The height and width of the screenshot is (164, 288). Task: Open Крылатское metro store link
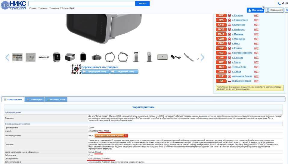tap(239, 25)
